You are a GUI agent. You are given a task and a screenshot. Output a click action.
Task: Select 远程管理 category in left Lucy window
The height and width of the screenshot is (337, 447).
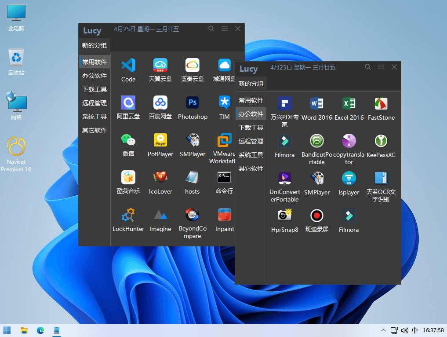94,103
